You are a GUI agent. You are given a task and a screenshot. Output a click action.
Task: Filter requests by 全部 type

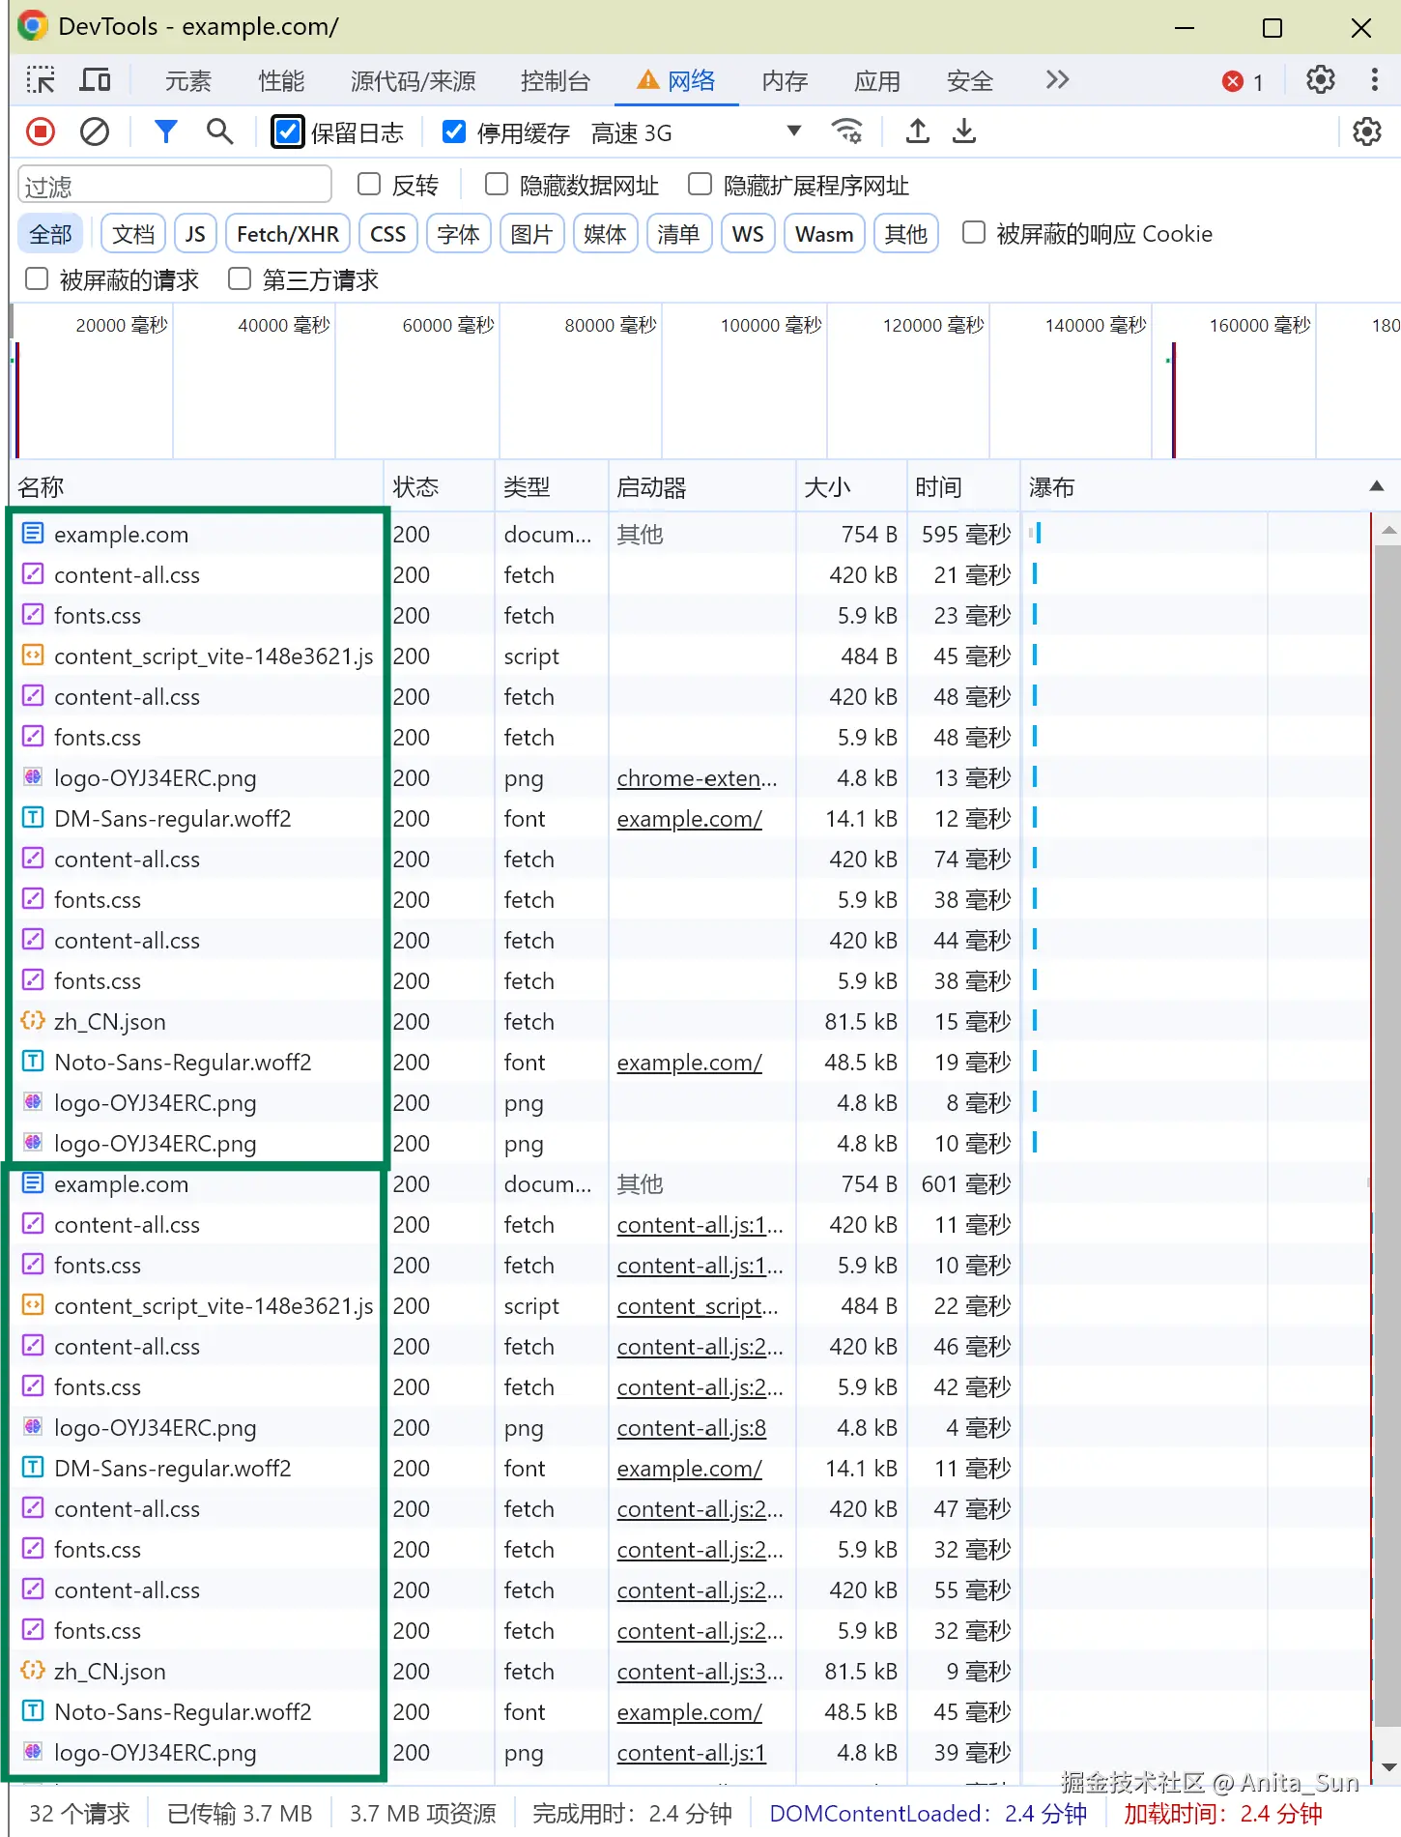[50, 234]
